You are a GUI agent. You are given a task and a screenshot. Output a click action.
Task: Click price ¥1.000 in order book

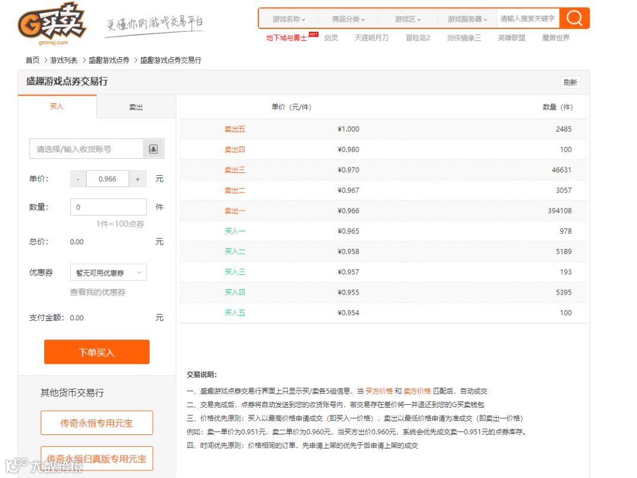(348, 129)
